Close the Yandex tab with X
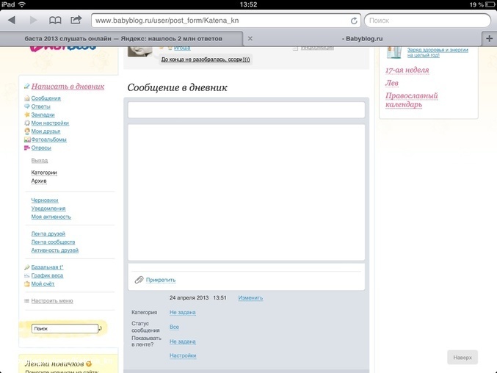The width and height of the screenshot is (497, 373). [x=250, y=37]
